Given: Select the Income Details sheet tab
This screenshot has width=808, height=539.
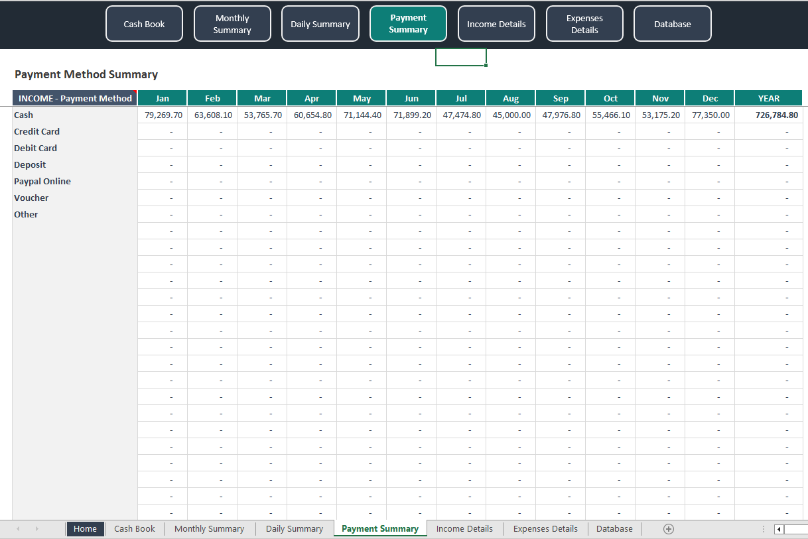Looking at the screenshot, I should [464, 528].
